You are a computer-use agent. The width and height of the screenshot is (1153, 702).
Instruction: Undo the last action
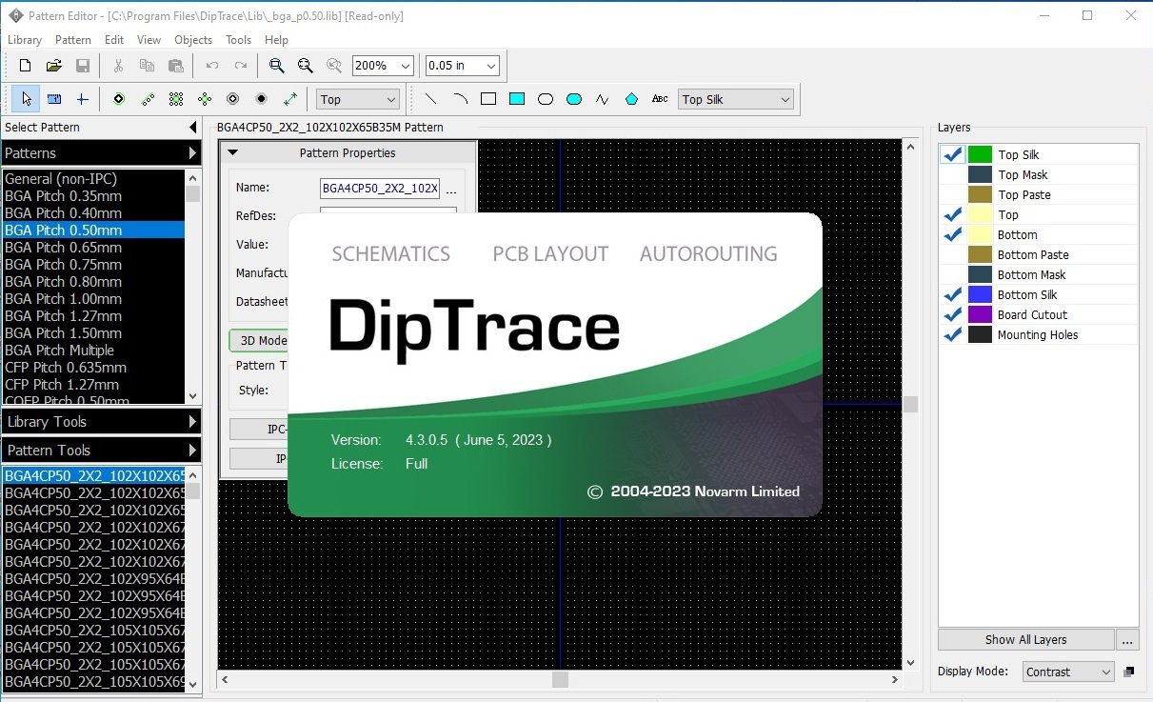[212, 66]
